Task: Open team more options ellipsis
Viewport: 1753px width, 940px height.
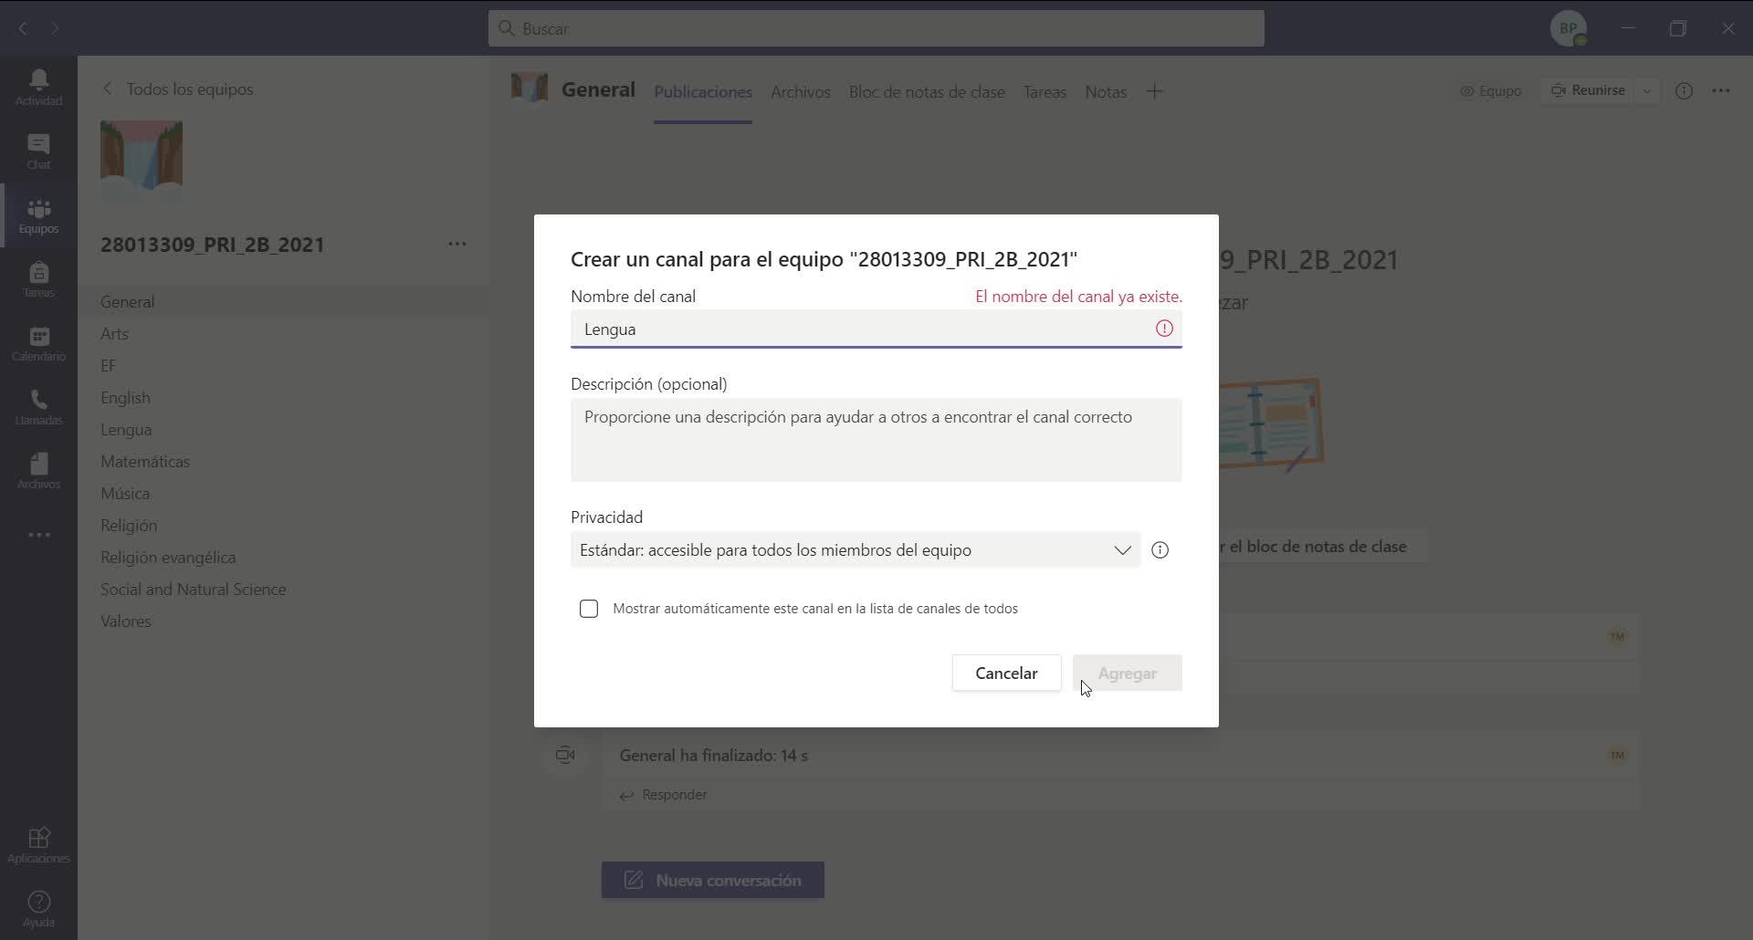Action: click(x=457, y=245)
